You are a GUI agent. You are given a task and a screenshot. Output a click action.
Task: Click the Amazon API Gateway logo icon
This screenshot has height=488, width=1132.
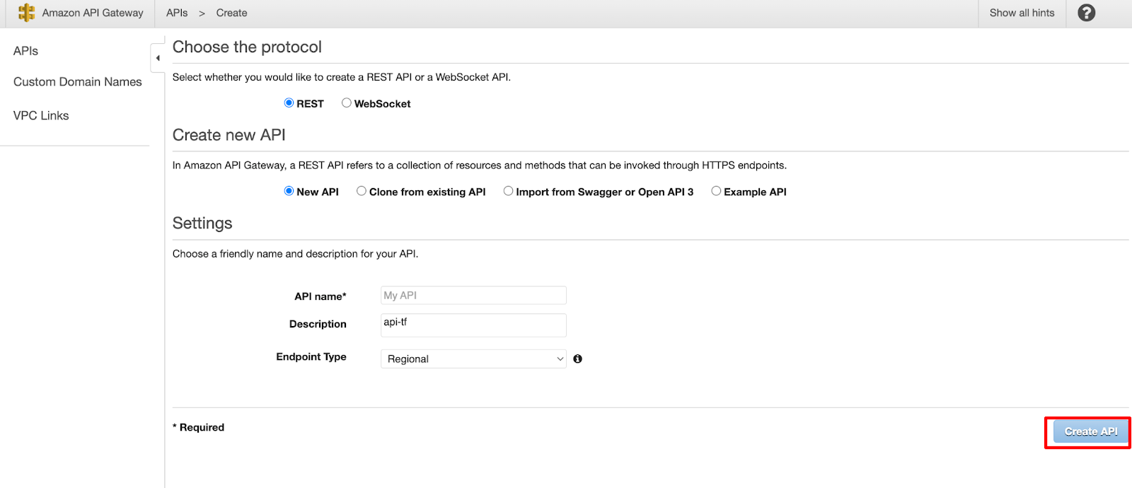point(26,13)
